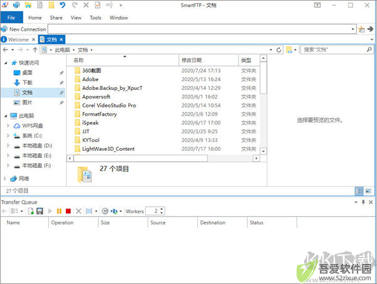
Task: Click the Transfer Queue save disk icon
Action: [40, 211]
